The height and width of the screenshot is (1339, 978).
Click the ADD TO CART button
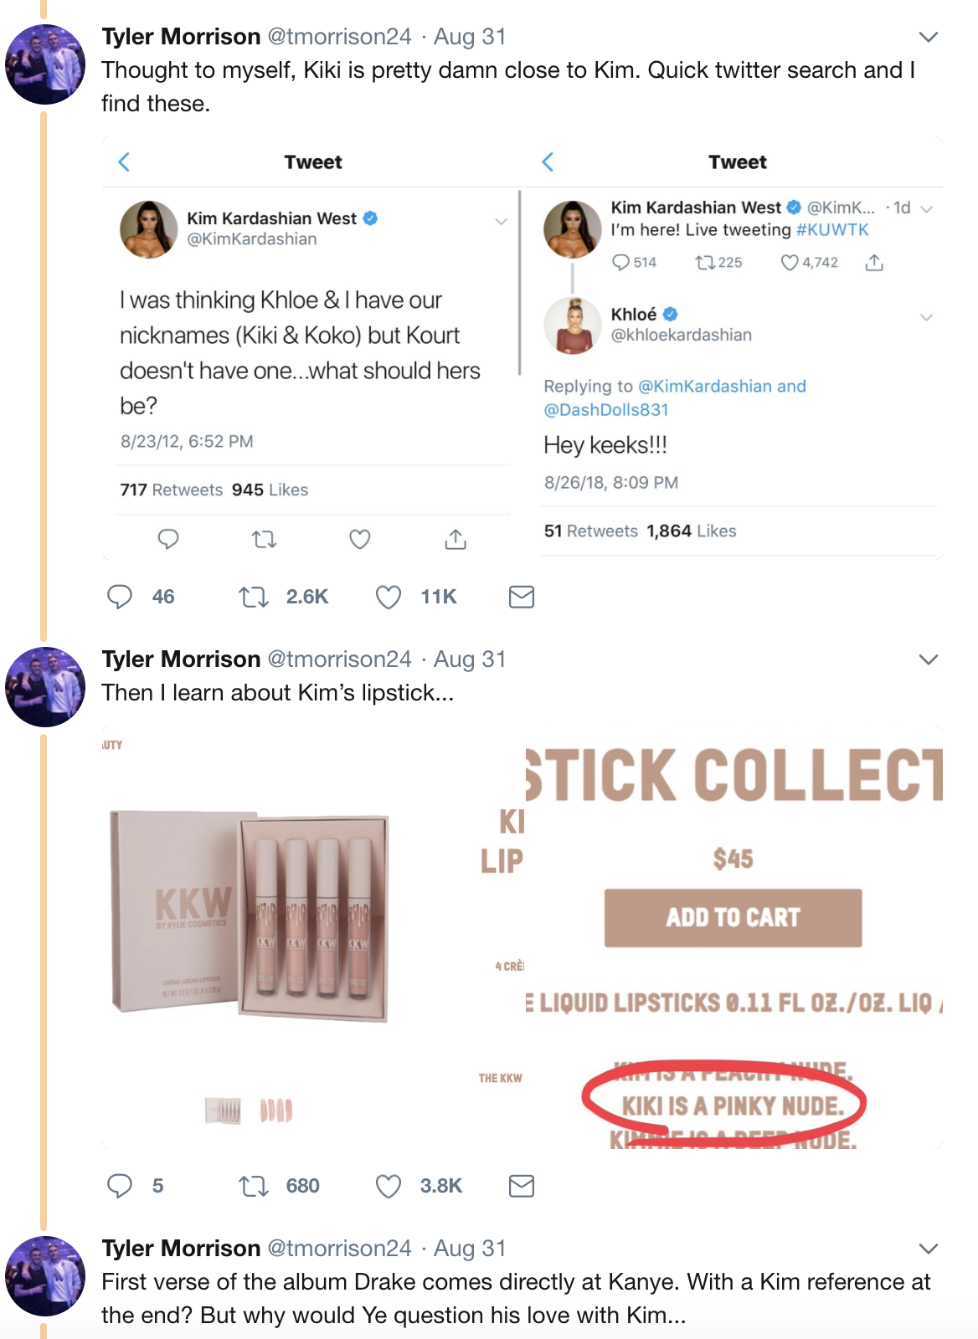click(733, 917)
